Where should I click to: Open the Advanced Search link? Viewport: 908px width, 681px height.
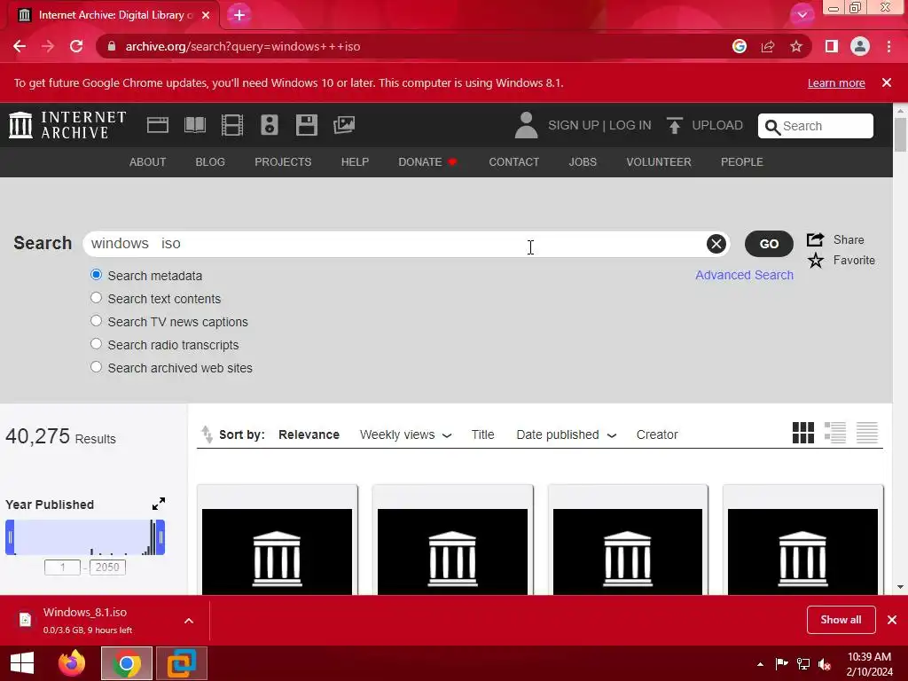(744, 275)
